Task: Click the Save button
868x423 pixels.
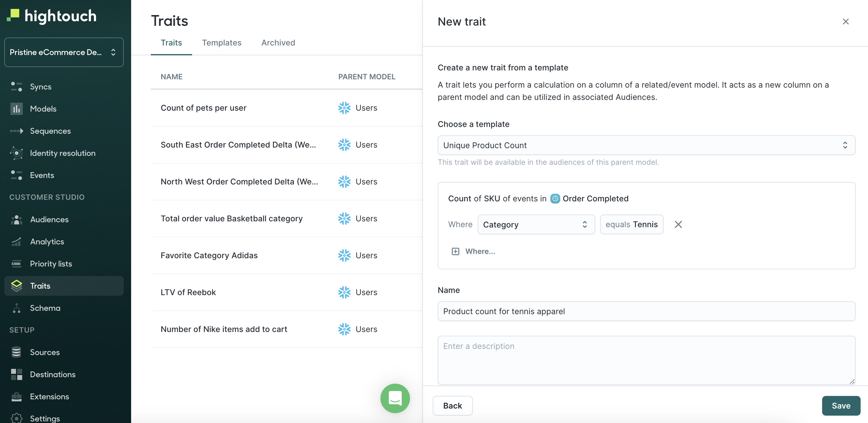Action: (x=841, y=405)
